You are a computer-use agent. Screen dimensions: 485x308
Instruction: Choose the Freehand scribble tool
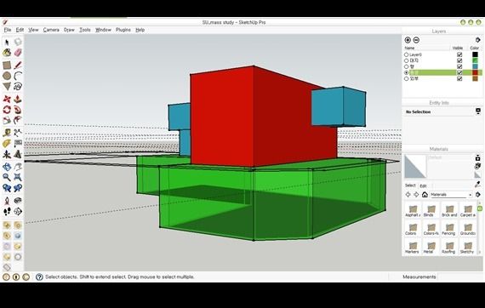click(x=18, y=87)
